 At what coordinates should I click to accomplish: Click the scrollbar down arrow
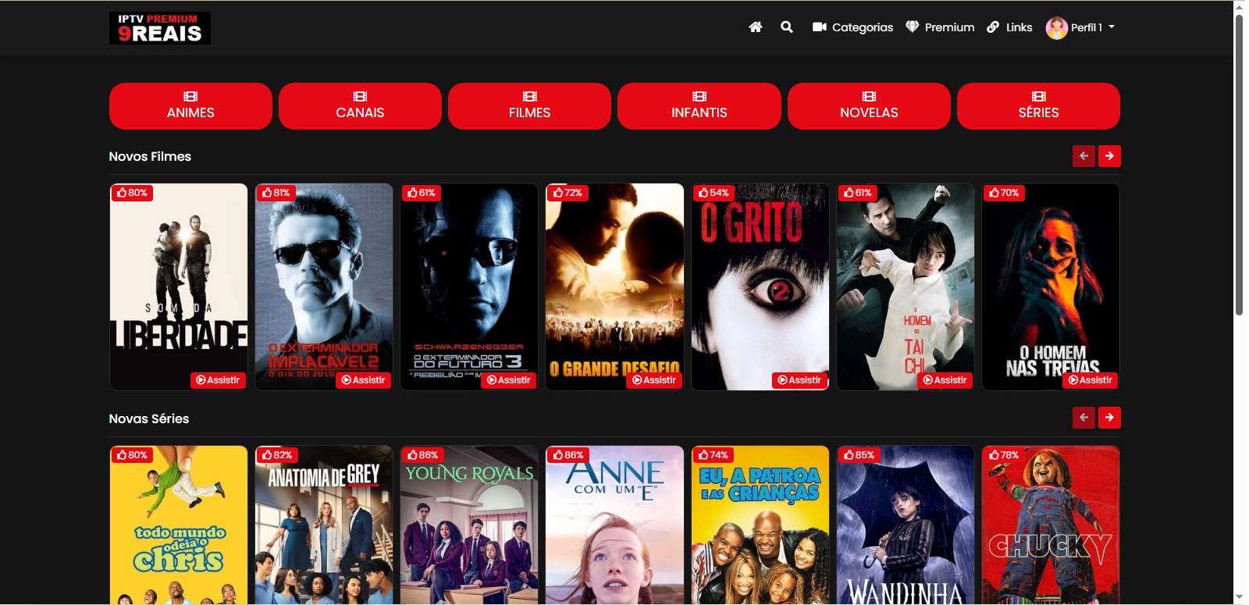(1240, 598)
